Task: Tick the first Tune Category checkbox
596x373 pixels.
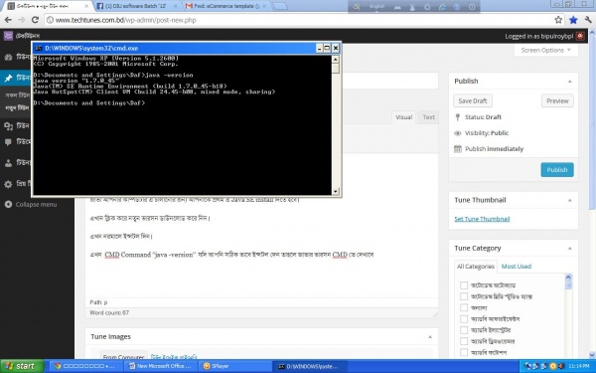Action: (x=464, y=285)
